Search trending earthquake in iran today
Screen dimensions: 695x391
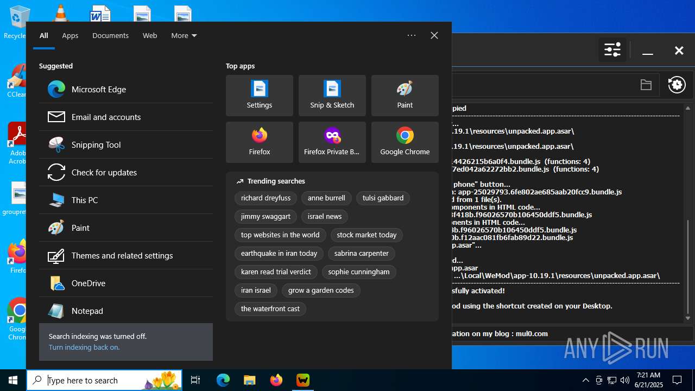[x=279, y=254]
